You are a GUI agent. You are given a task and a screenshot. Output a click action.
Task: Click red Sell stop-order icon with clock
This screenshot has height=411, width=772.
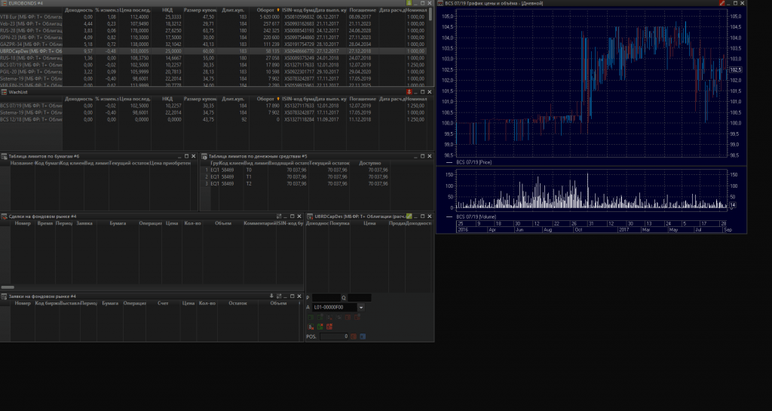[x=357, y=317]
